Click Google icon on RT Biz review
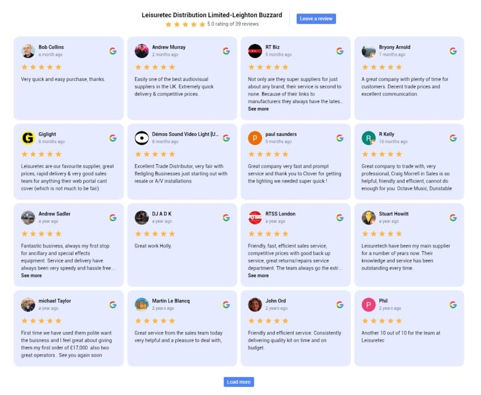 point(340,51)
